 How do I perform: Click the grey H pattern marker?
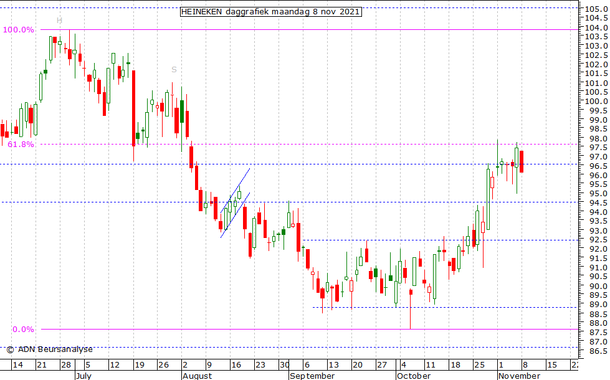pos(59,20)
